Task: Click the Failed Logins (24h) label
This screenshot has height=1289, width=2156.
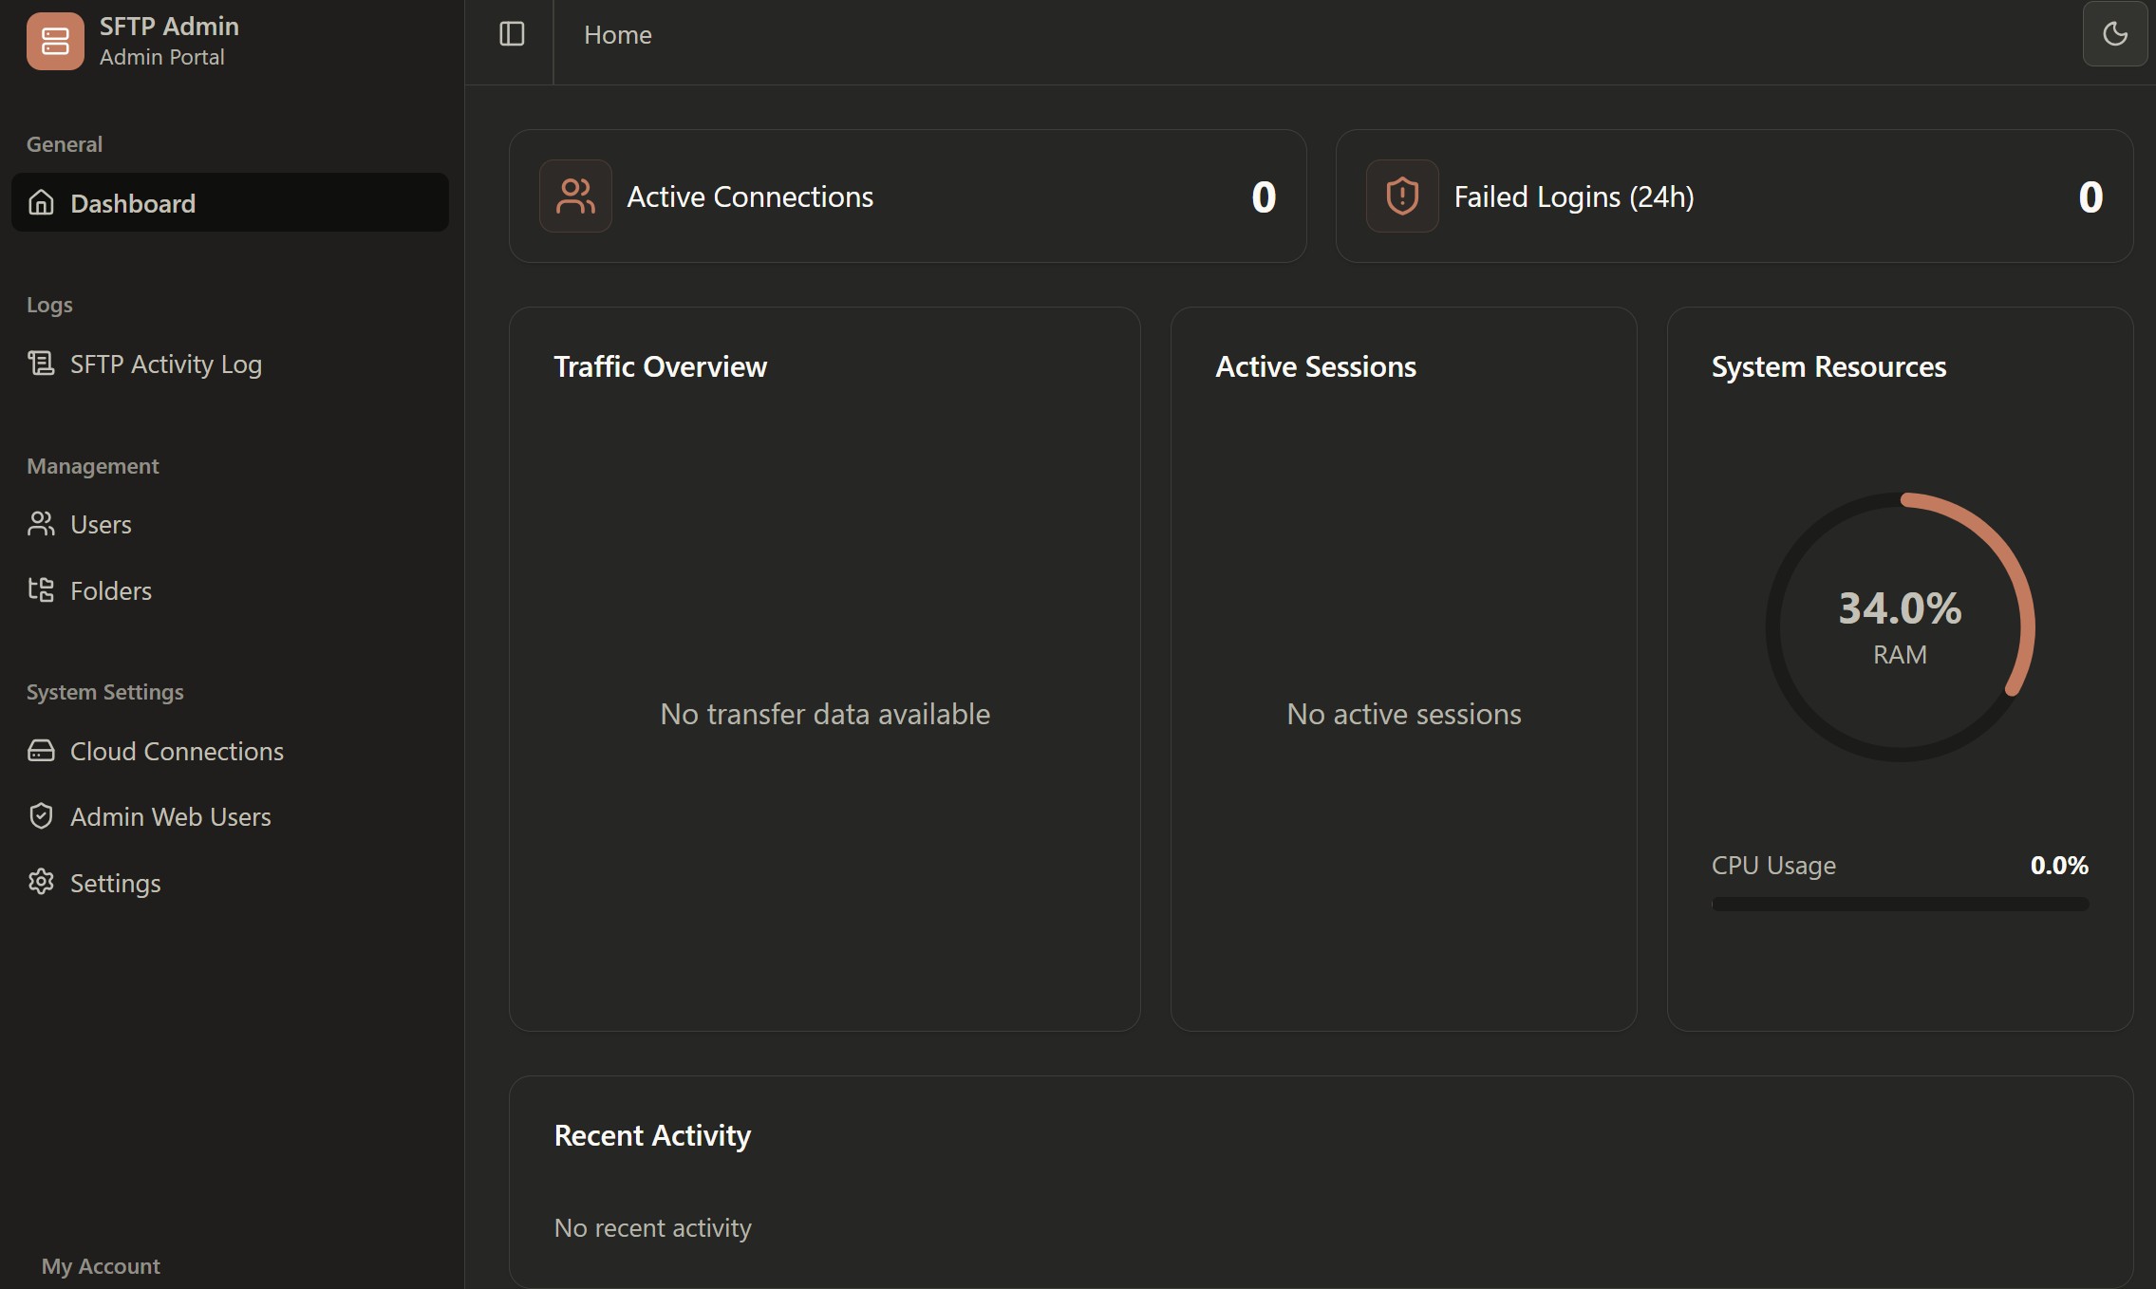Action: [1574, 196]
